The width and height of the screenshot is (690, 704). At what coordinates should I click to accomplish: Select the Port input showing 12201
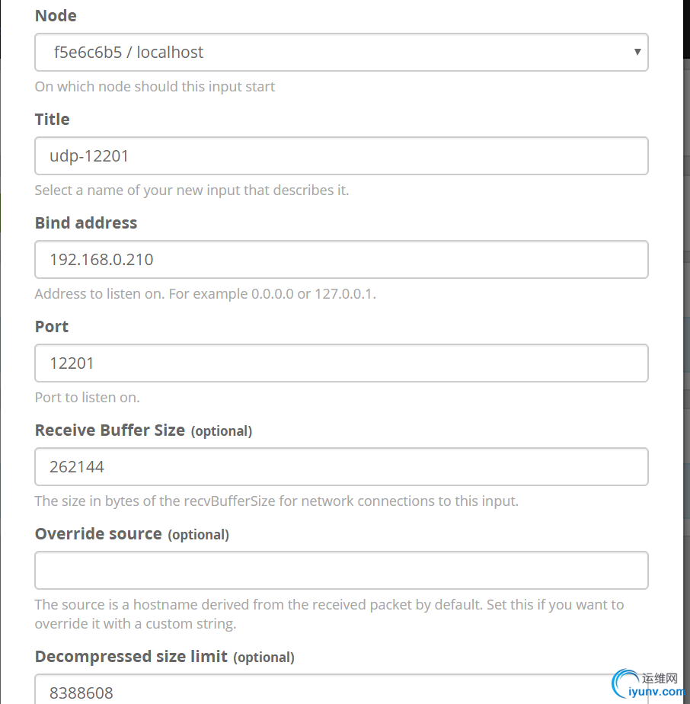tap(341, 363)
